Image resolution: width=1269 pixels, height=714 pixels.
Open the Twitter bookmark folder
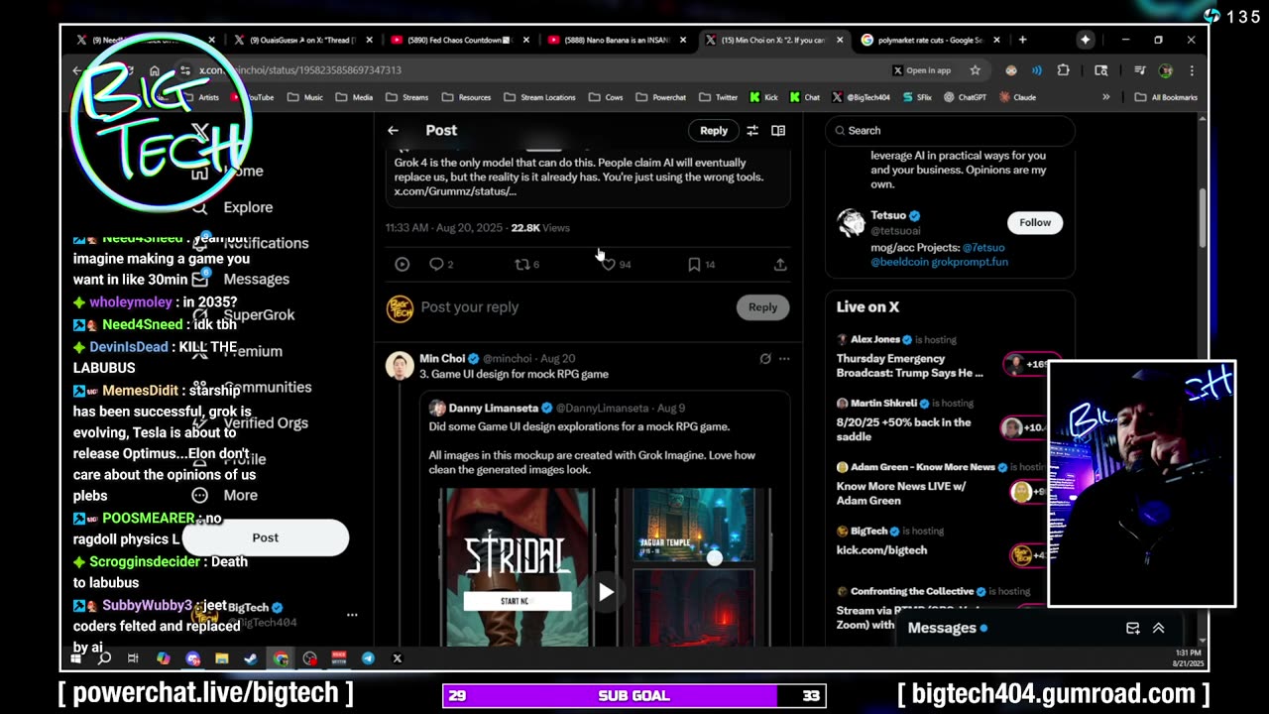(x=718, y=97)
